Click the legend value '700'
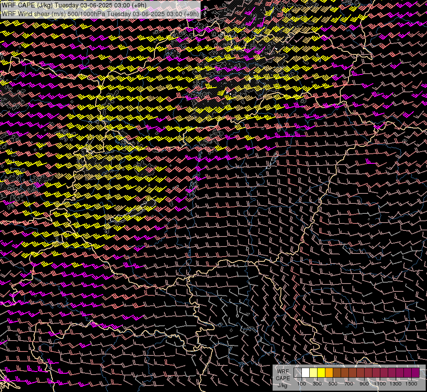Viewport: 427px width, 392px height. [348, 384]
